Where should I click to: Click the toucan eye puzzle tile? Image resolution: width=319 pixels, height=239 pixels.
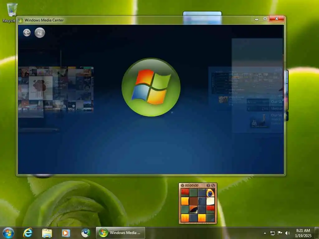tap(210, 193)
